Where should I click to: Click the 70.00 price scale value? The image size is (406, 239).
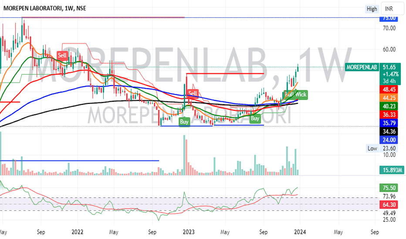click(x=389, y=28)
